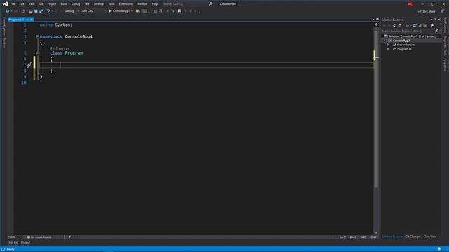
Task: Open the Build menu
Action: pos(64,4)
